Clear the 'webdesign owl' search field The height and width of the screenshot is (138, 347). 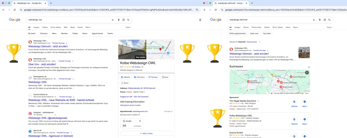tap(112, 20)
